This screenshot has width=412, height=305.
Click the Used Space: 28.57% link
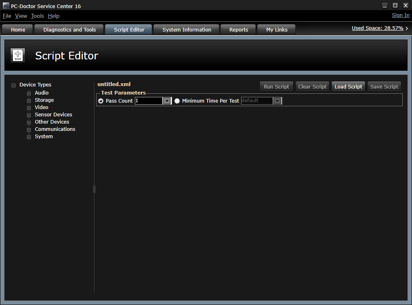(x=377, y=28)
